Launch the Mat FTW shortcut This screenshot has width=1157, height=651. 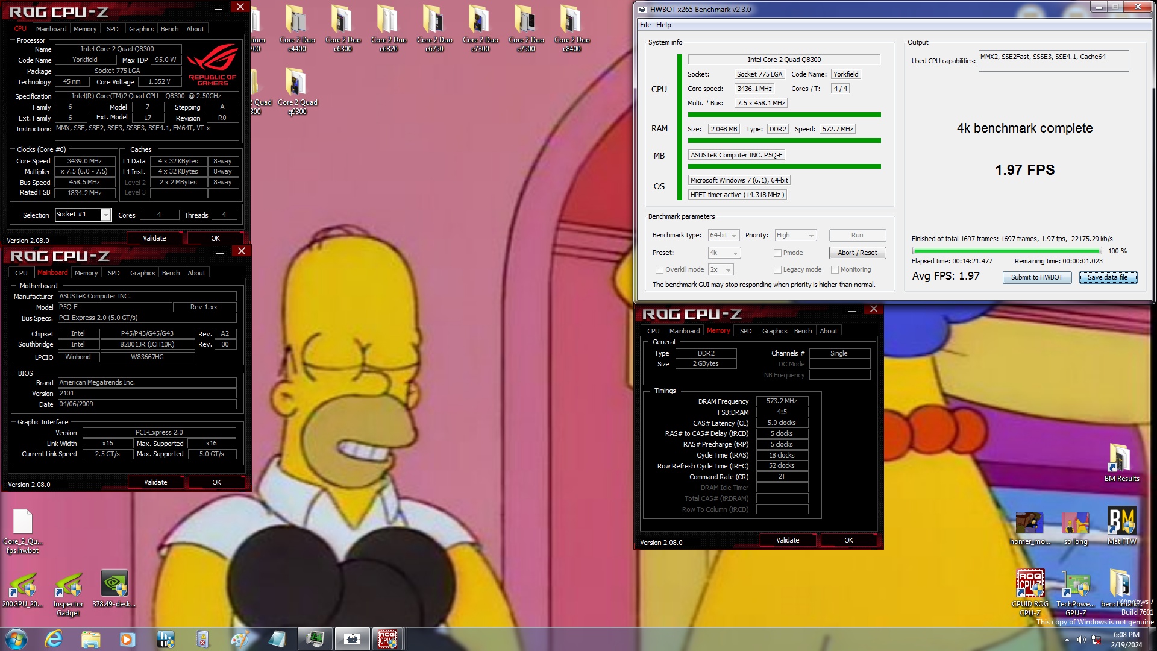(x=1121, y=526)
